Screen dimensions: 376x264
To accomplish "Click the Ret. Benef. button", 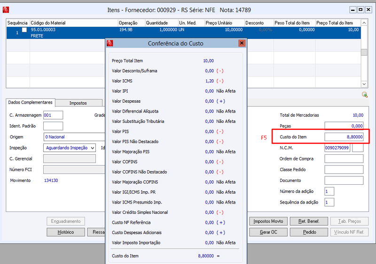I will coord(309,221).
